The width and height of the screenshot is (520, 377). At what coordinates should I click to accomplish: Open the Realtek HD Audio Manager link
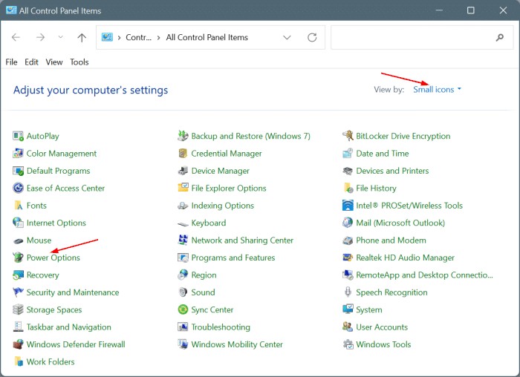pyautogui.click(x=406, y=258)
